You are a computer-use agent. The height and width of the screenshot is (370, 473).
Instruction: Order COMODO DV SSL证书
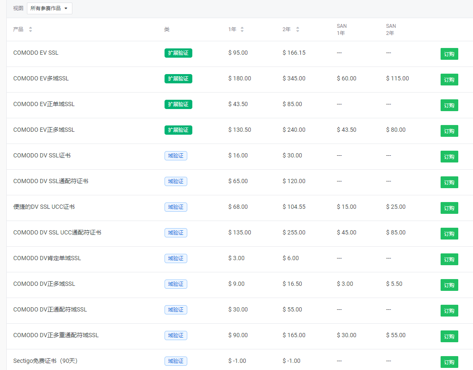click(449, 157)
